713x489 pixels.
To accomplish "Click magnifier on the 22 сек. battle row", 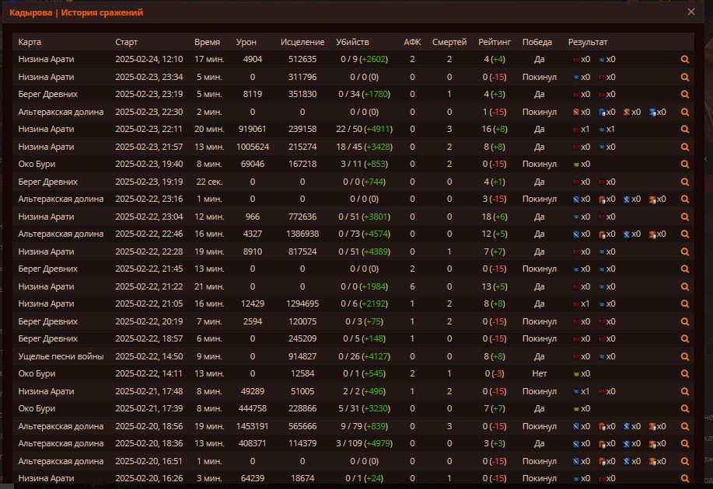I will [685, 182].
